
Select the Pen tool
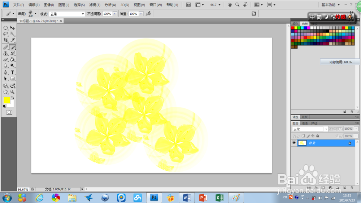[x=5, y=73]
